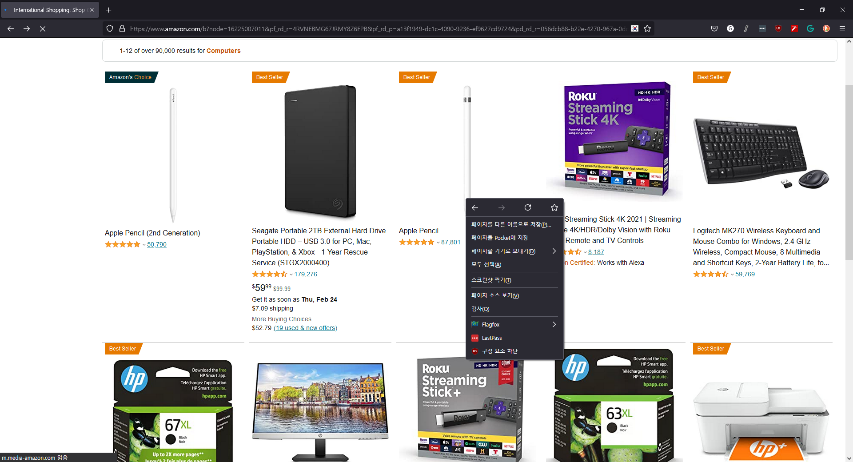Choose '페이지 소스 보기' in context menu
853x462 pixels.
(514, 295)
